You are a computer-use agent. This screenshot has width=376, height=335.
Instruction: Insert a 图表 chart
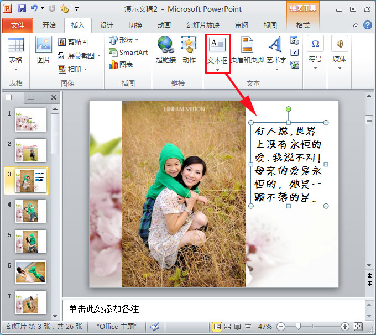121,65
